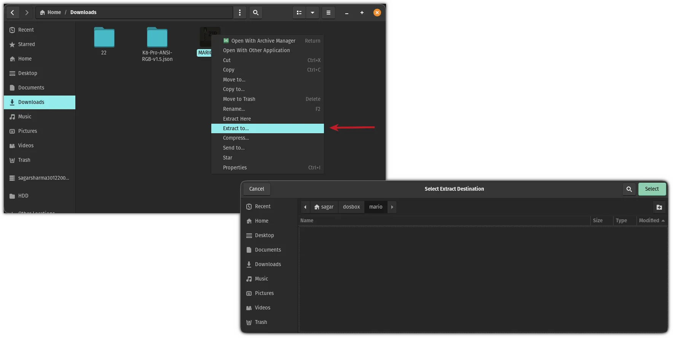This screenshot has width=673, height=338.
Task: Choose Extract to... from the context menu
Action: pos(236,129)
